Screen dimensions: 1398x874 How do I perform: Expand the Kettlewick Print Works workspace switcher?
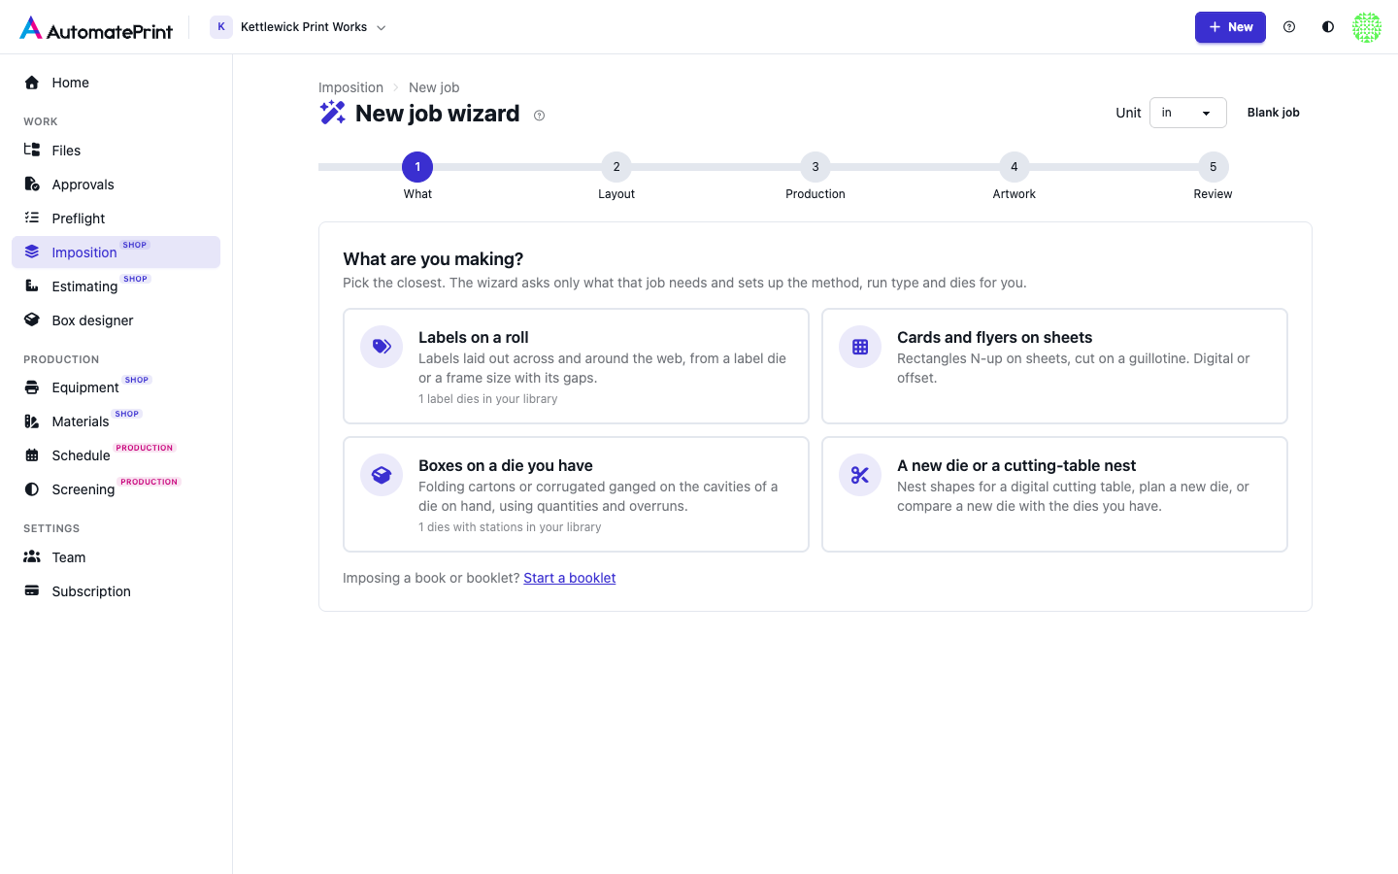click(x=299, y=27)
